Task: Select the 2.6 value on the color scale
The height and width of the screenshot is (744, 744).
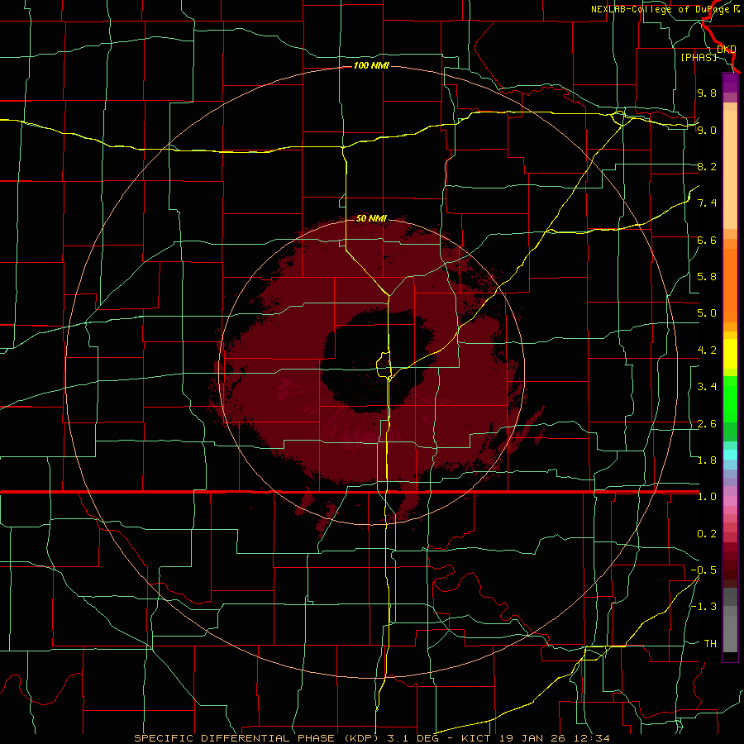Action: 707,424
